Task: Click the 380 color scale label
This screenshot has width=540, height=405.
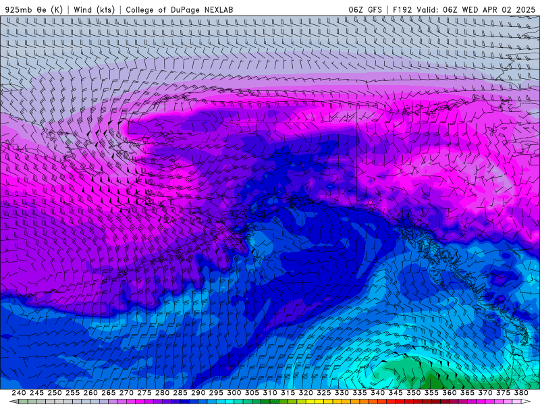Action: click(x=521, y=393)
